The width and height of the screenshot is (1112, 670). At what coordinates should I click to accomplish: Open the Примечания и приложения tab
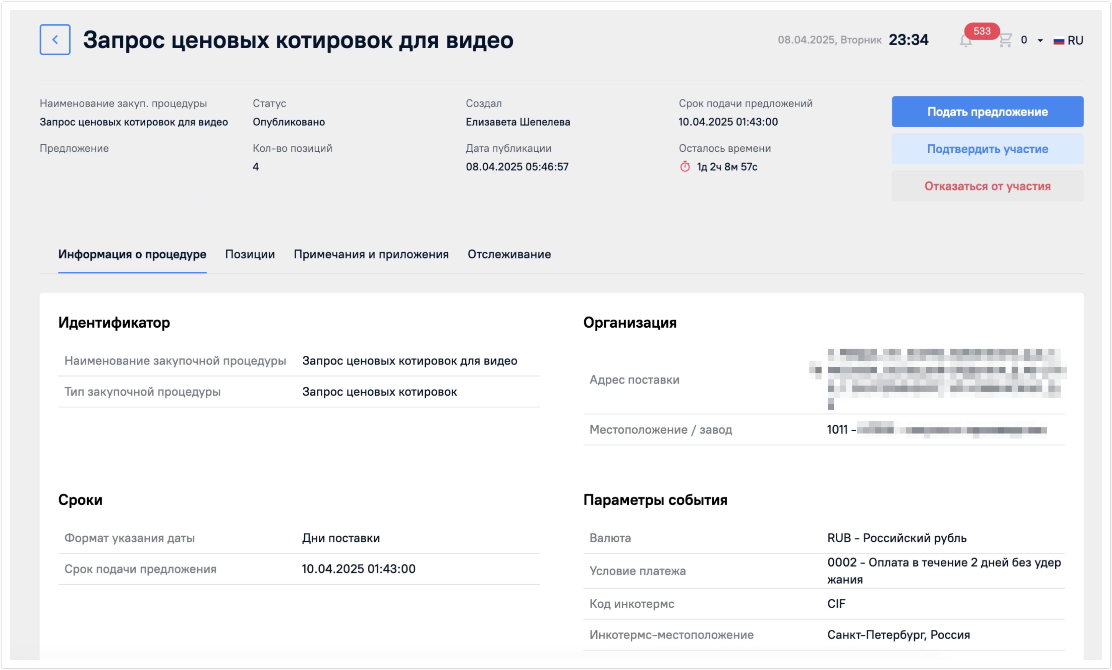[x=371, y=254]
